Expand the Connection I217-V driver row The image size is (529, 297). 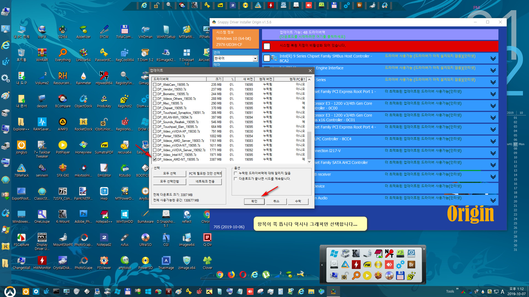coord(493,153)
